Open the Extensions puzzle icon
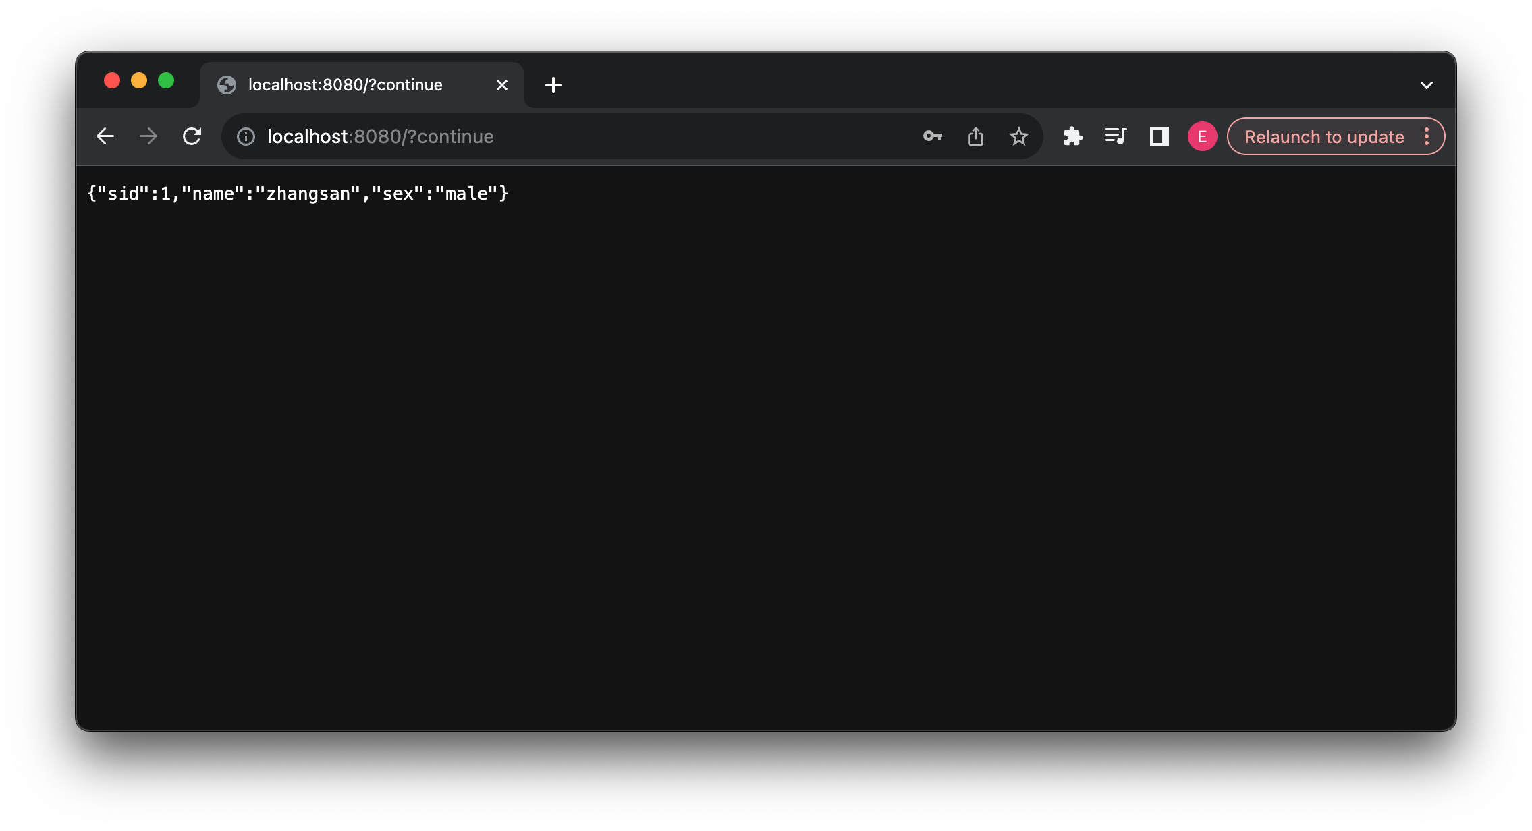The height and width of the screenshot is (831, 1532). point(1072,136)
